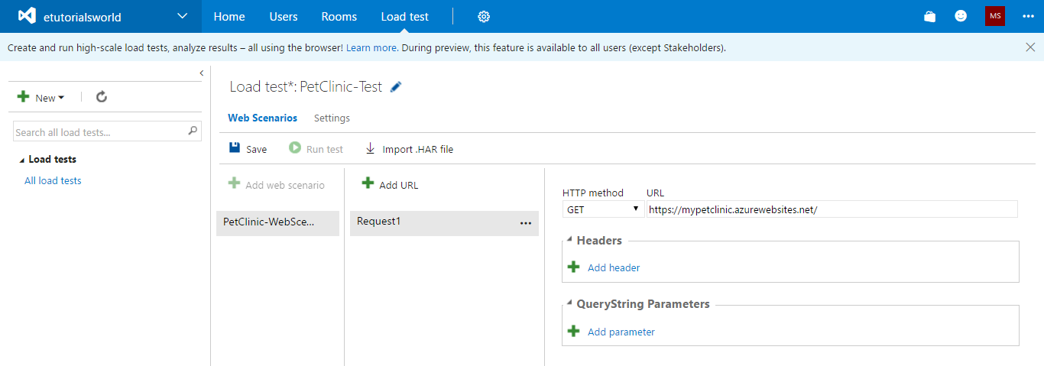Viewport: 1044px width, 366px height.
Task: Click Add URL
Action: click(x=390, y=184)
